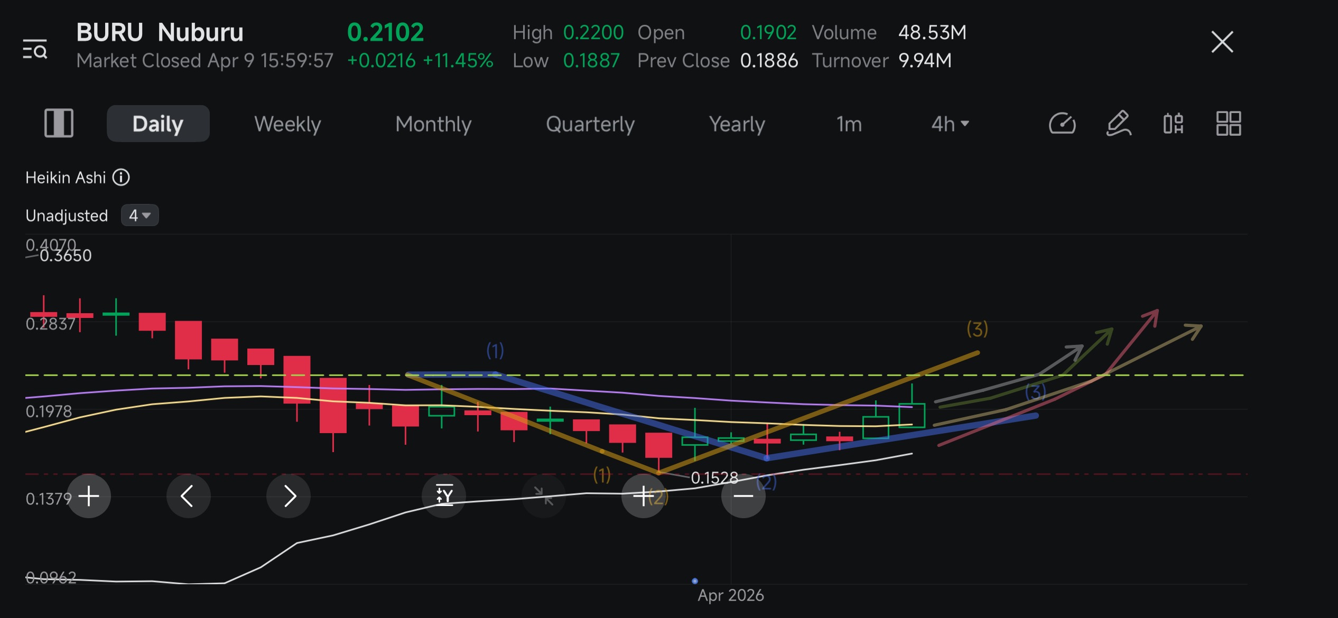Open the speedometer indicator icon

pyautogui.click(x=1062, y=124)
